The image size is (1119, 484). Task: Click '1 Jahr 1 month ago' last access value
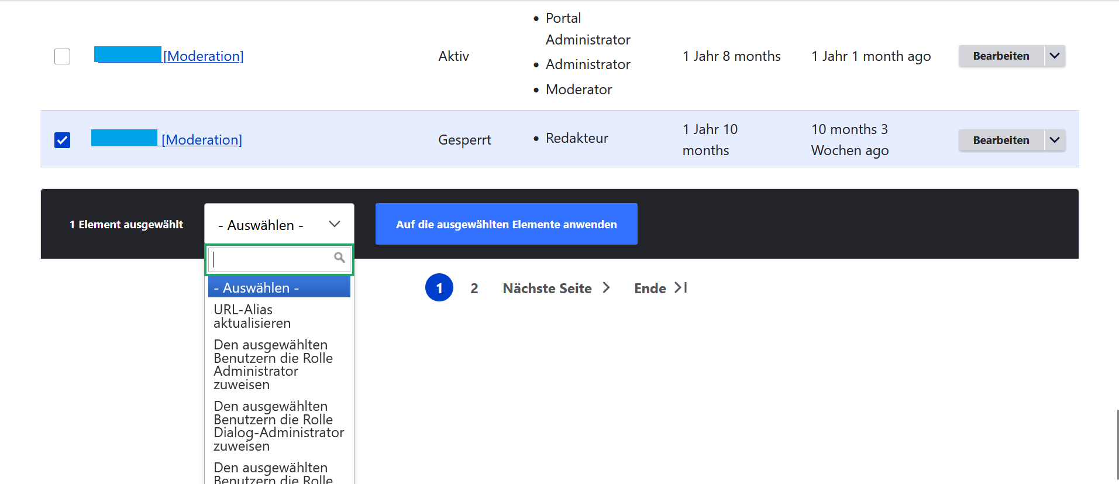pyautogui.click(x=871, y=56)
